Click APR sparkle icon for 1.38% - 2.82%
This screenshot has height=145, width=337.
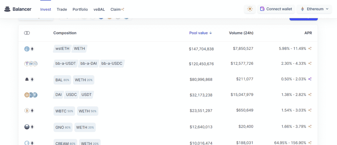(310, 95)
